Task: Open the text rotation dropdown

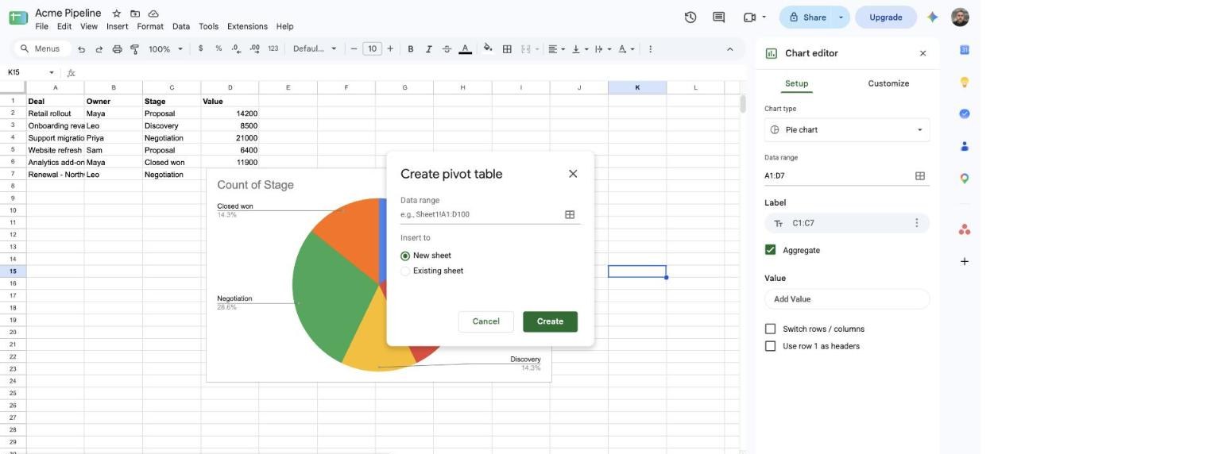Action: 626,49
